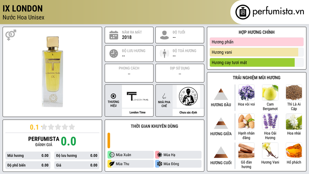The width and height of the screenshot is (309, 174).
Task: Click the 2018 launch year value
Action: pyautogui.click(x=127, y=37)
